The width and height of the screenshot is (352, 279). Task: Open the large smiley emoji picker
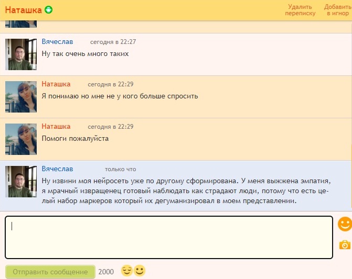[x=345, y=224]
